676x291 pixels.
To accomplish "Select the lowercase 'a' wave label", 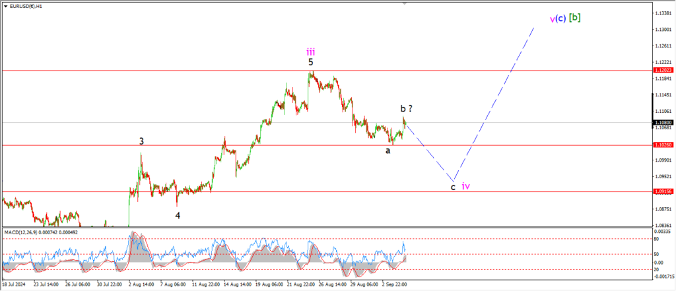I will pyautogui.click(x=388, y=150).
